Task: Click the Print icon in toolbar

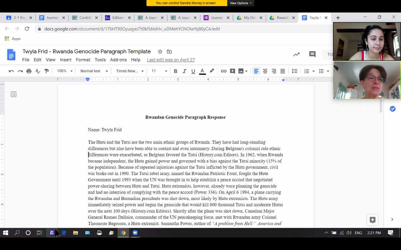Action: pos(29,71)
